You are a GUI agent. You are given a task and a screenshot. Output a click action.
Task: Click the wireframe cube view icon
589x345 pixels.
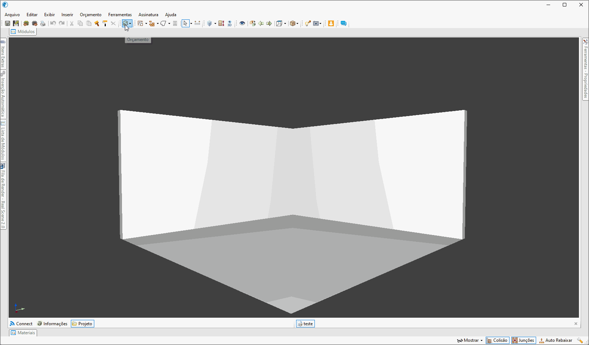[x=279, y=23]
